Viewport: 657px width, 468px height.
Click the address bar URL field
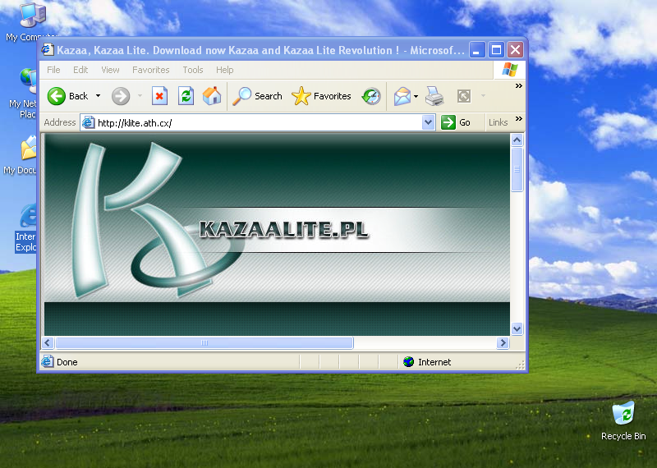(x=258, y=123)
